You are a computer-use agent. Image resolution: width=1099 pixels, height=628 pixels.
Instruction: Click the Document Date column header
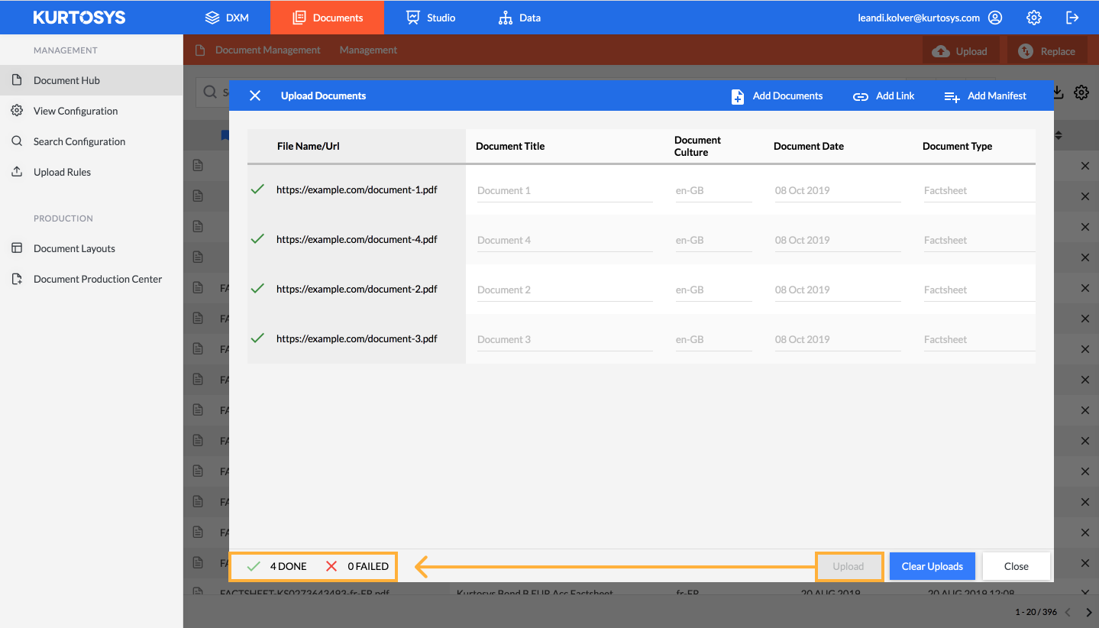[809, 146]
